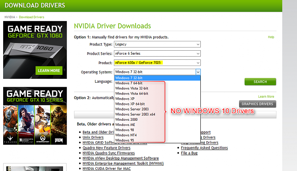Viewport: 297px width, 171px height.
Task: Open NVIDIA CUDA Driver for MAC link
Action: tap(107, 169)
